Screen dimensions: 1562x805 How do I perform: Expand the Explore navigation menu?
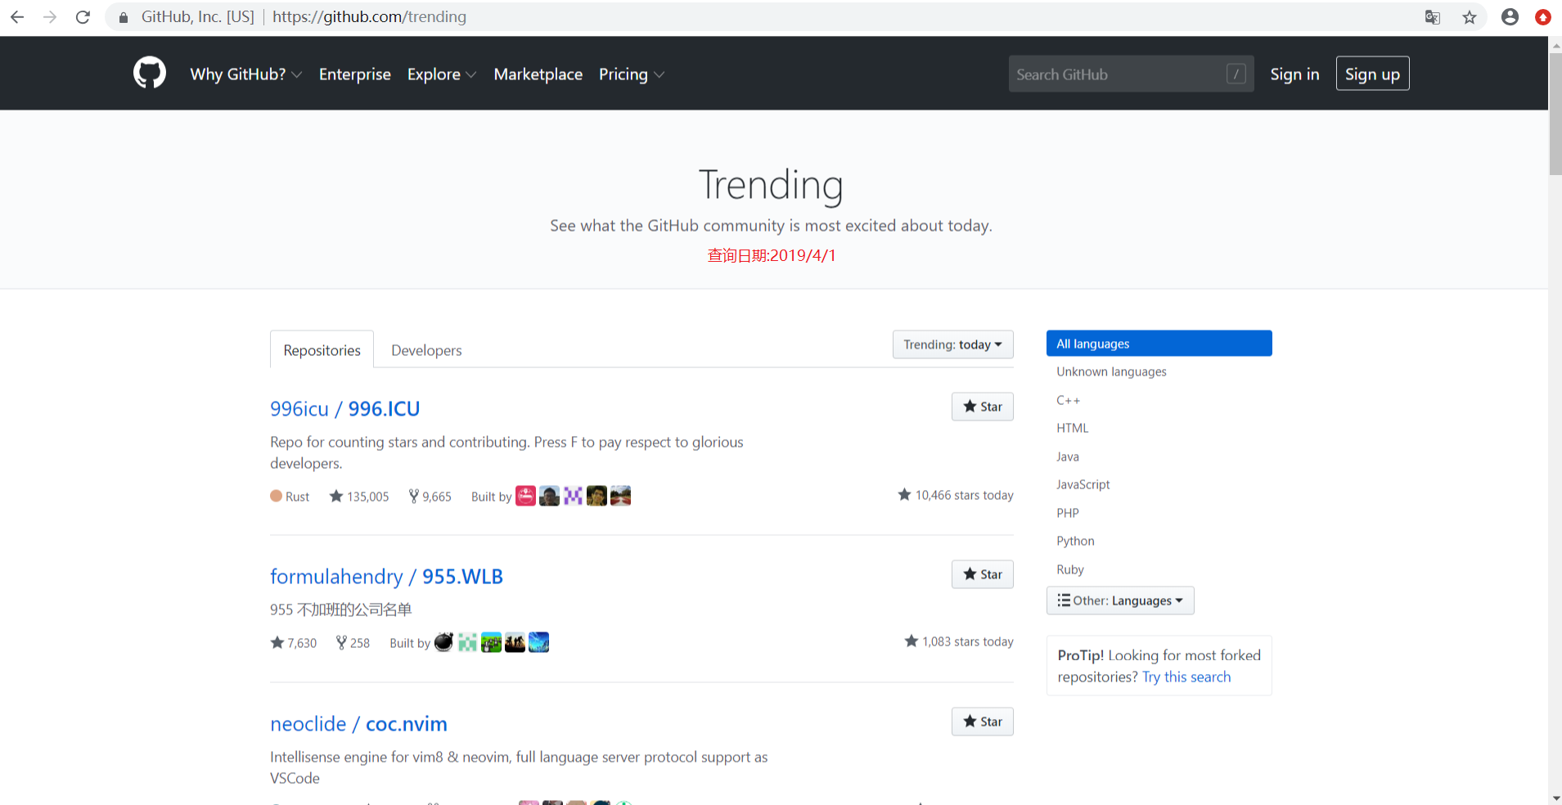pos(442,74)
